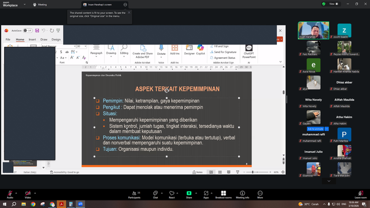
Task: Switch to the Design ribbon tab
Action: pos(56,39)
